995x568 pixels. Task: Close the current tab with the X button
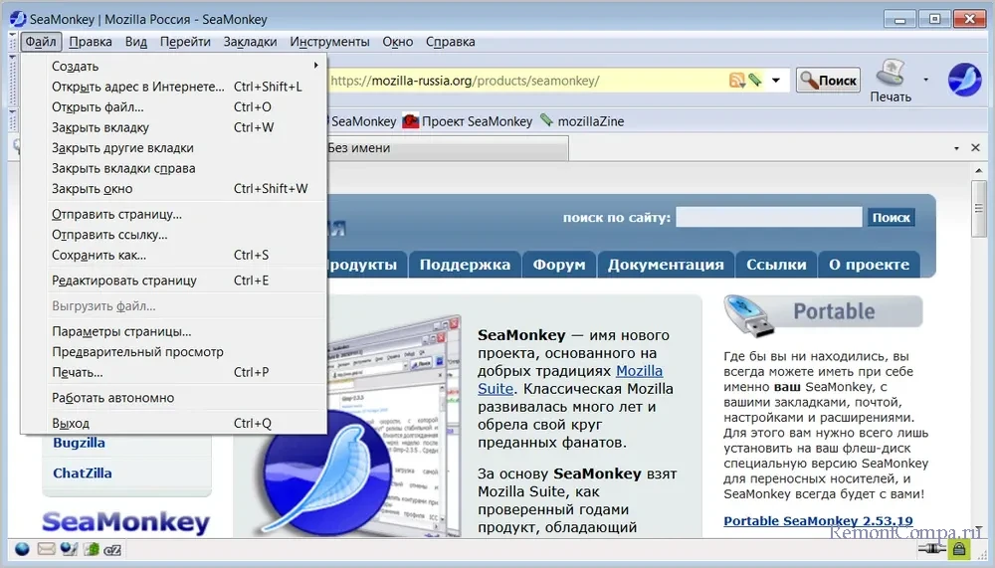coord(976,148)
